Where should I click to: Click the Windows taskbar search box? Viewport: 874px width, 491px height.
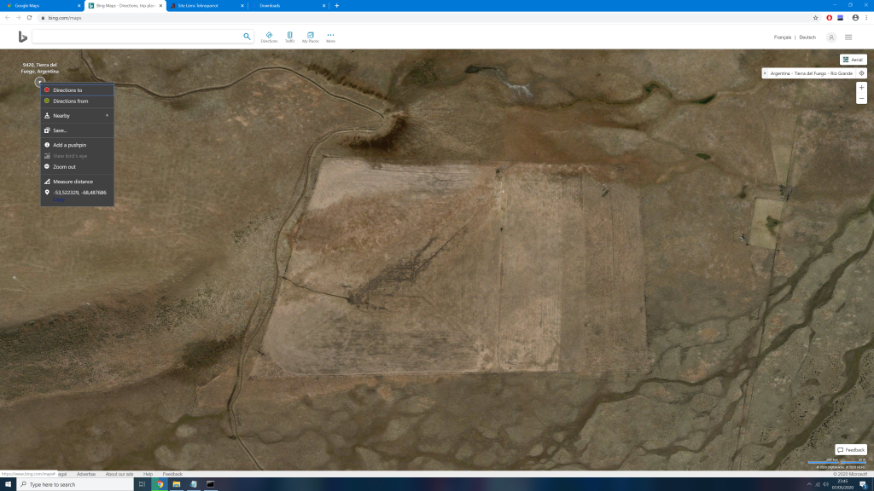coord(75,484)
